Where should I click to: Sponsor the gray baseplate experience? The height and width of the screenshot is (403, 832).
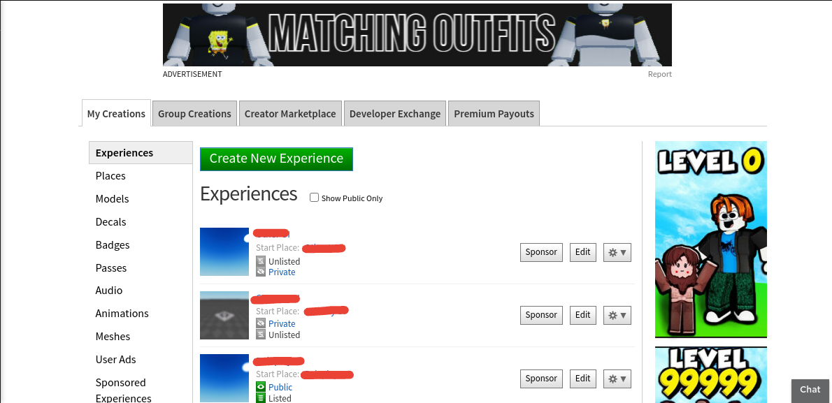541,315
